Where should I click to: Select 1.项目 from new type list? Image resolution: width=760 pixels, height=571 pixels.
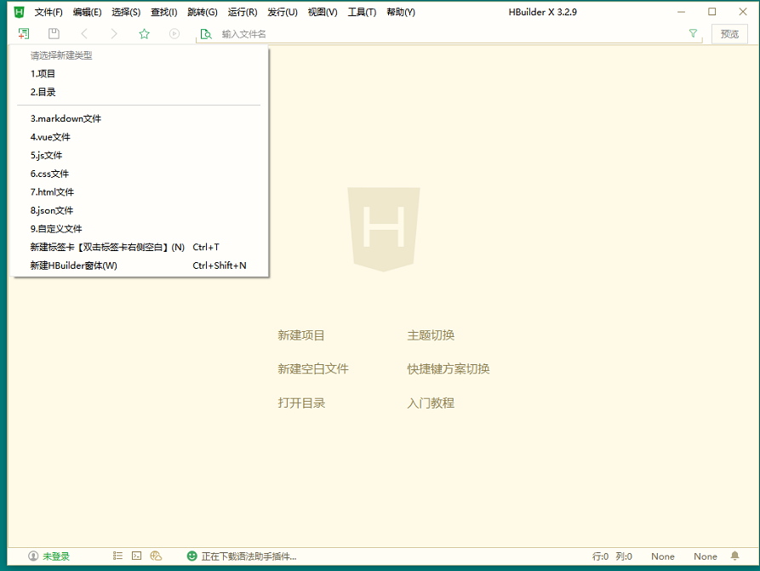pyautogui.click(x=139, y=74)
